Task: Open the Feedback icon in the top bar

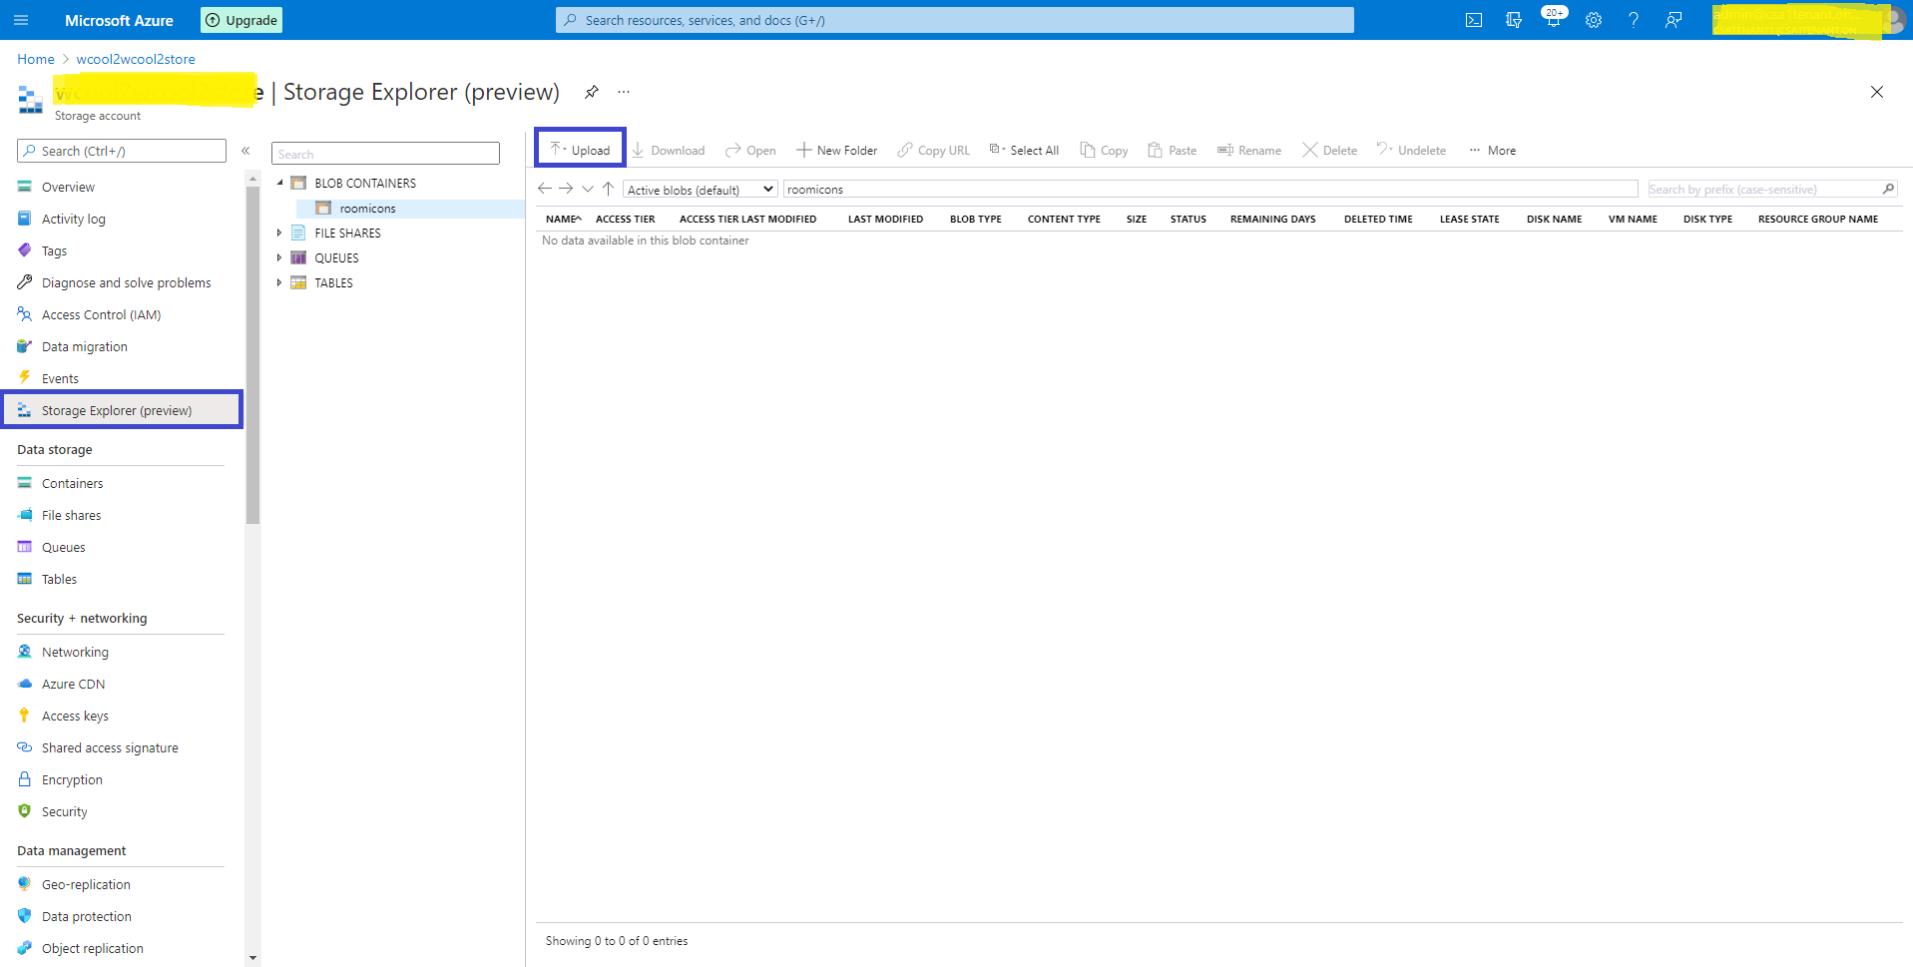Action: 1674,20
